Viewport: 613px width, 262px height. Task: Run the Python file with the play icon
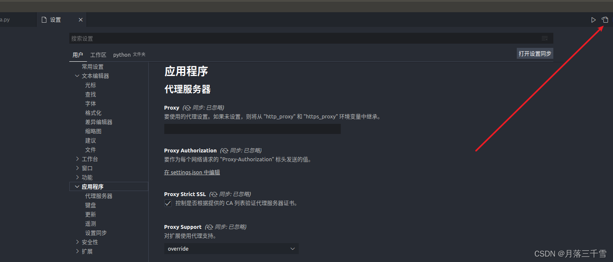tap(593, 19)
